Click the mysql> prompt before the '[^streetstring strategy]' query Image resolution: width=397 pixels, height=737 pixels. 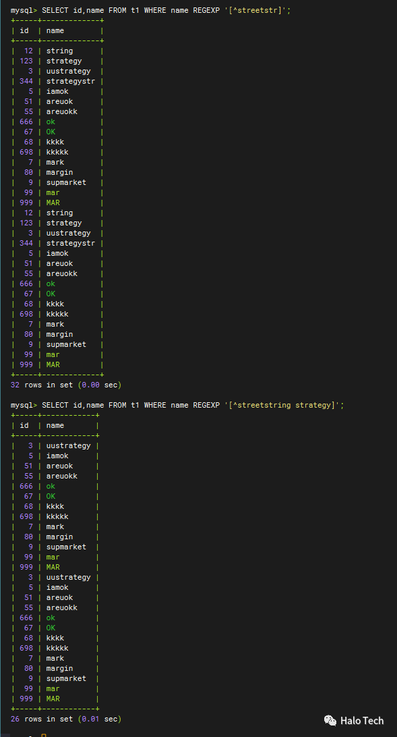pyautogui.click(x=24, y=405)
